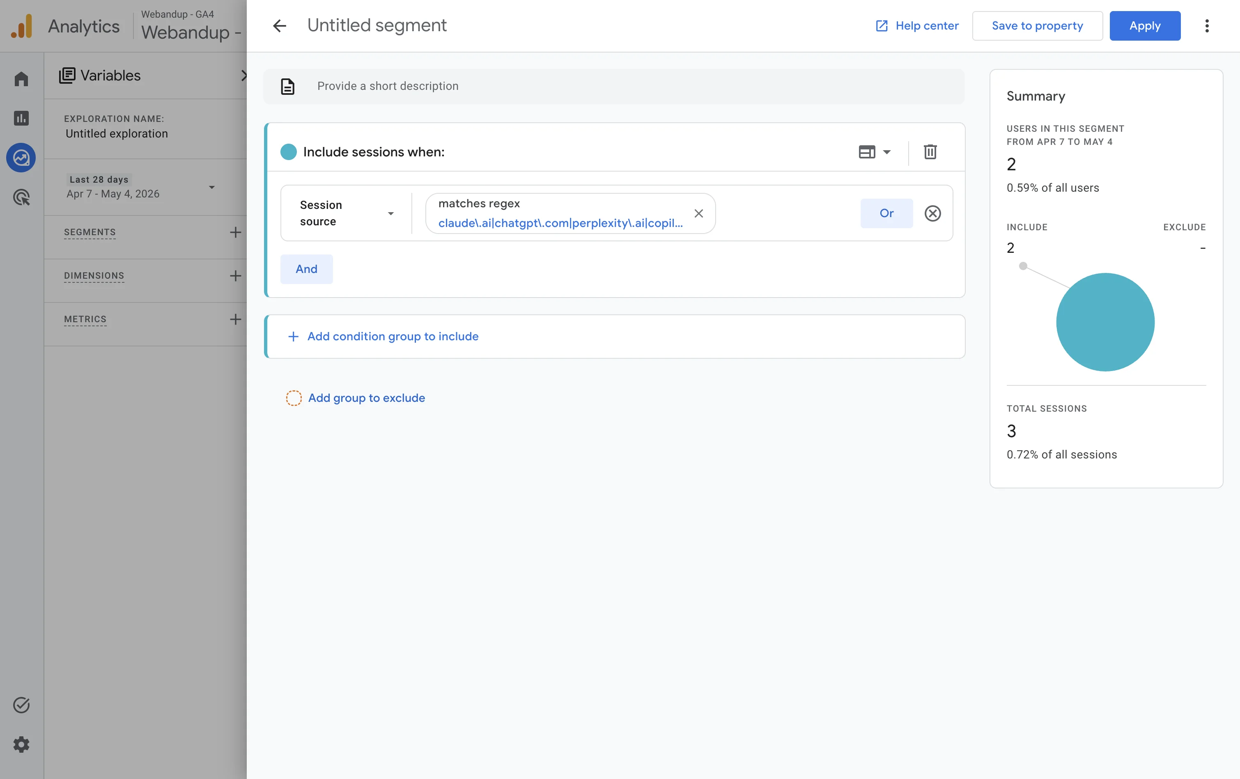
Task: Open Reports icon in sidebar
Action: 21,119
